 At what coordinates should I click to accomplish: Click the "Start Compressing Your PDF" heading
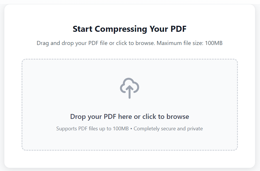point(130,29)
